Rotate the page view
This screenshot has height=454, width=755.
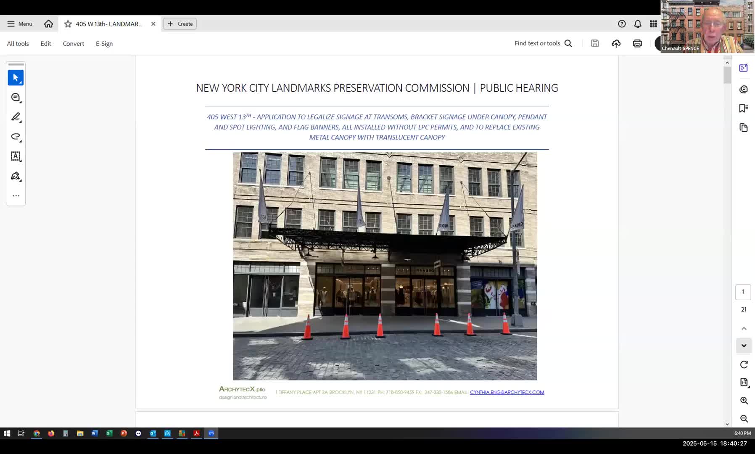[744, 364]
